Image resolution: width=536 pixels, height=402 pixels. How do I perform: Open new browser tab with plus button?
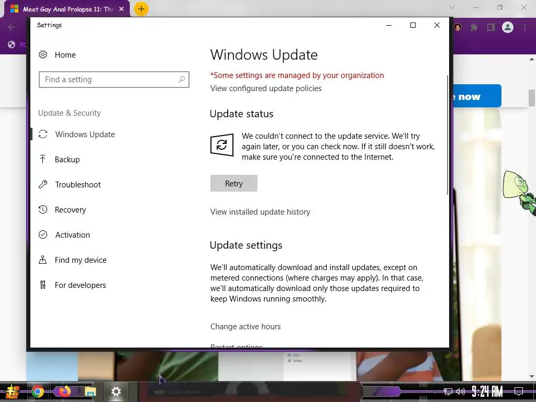(141, 9)
